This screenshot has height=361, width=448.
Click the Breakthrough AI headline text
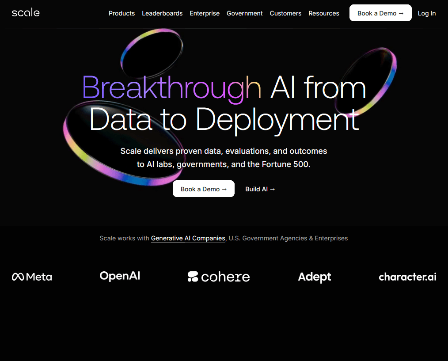click(x=171, y=88)
